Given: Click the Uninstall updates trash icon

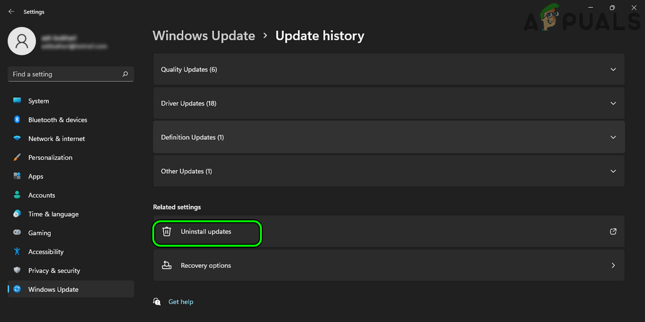Looking at the screenshot, I should coord(166,232).
